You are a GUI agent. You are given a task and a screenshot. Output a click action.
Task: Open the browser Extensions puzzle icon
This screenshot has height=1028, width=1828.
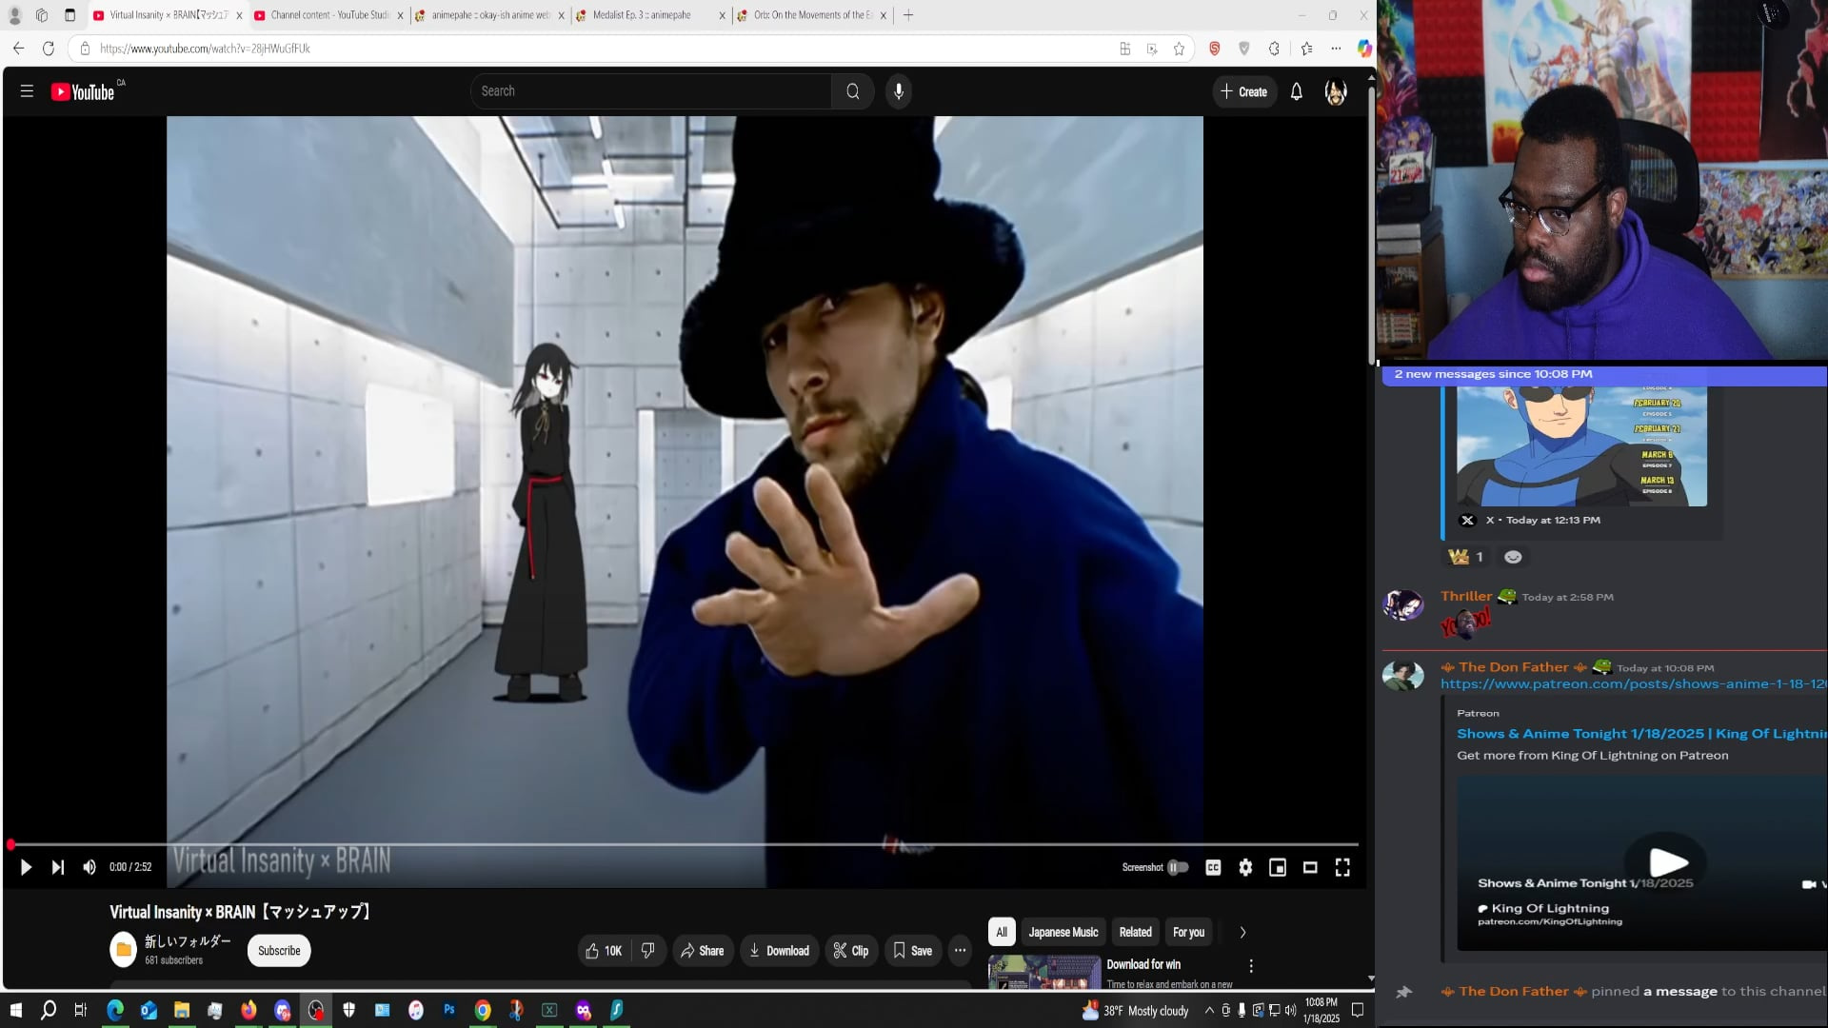(1274, 49)
